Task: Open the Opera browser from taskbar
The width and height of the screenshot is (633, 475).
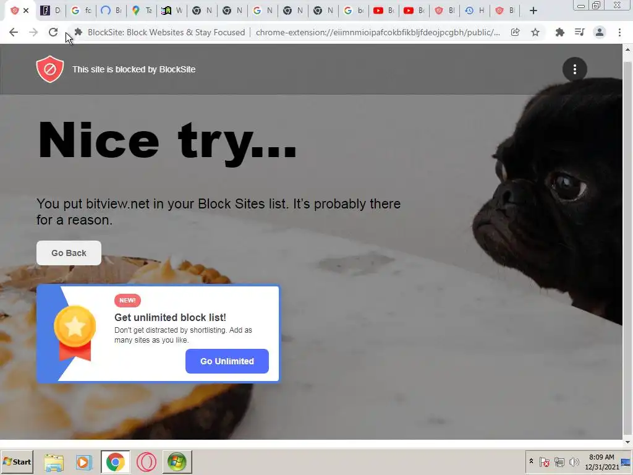Action: (147, 462)
